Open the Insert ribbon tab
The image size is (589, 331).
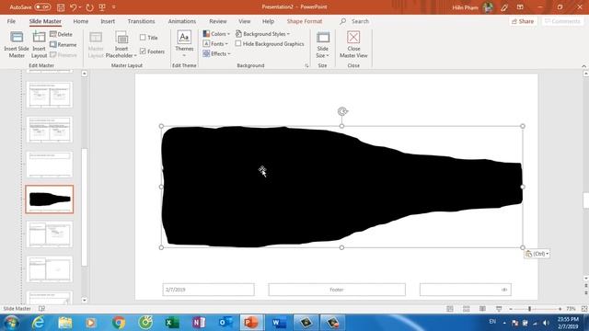click(x=108, y=21)
